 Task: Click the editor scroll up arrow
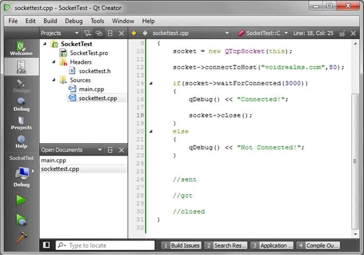[x=355, y=44]
